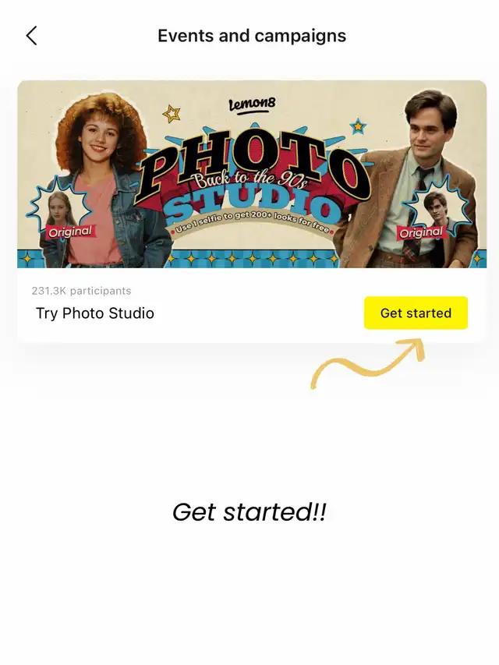Tap the man's original photo thumbnail
The height and width of the screenshot is (665, 499).
[x=436, y=209]
